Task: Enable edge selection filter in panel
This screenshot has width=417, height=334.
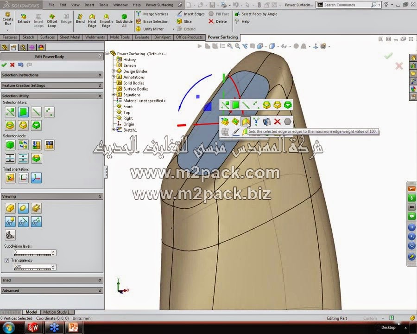Action: 36,112
